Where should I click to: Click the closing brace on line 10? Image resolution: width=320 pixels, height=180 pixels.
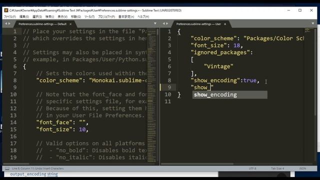(179, 94)
